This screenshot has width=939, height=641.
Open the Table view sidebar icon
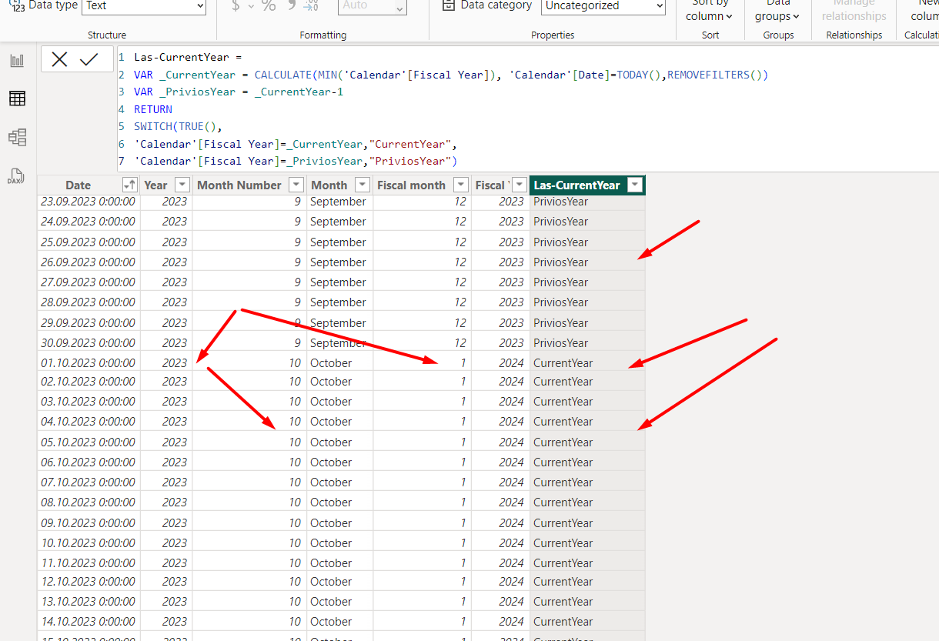point(17,98)
